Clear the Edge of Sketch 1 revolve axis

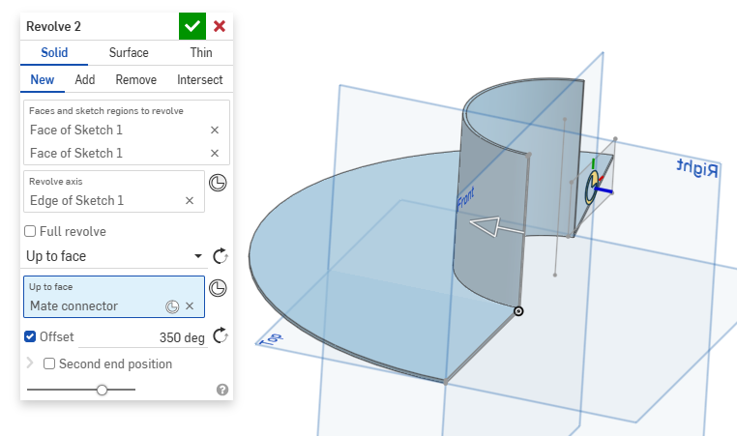(x=190, y=200)
